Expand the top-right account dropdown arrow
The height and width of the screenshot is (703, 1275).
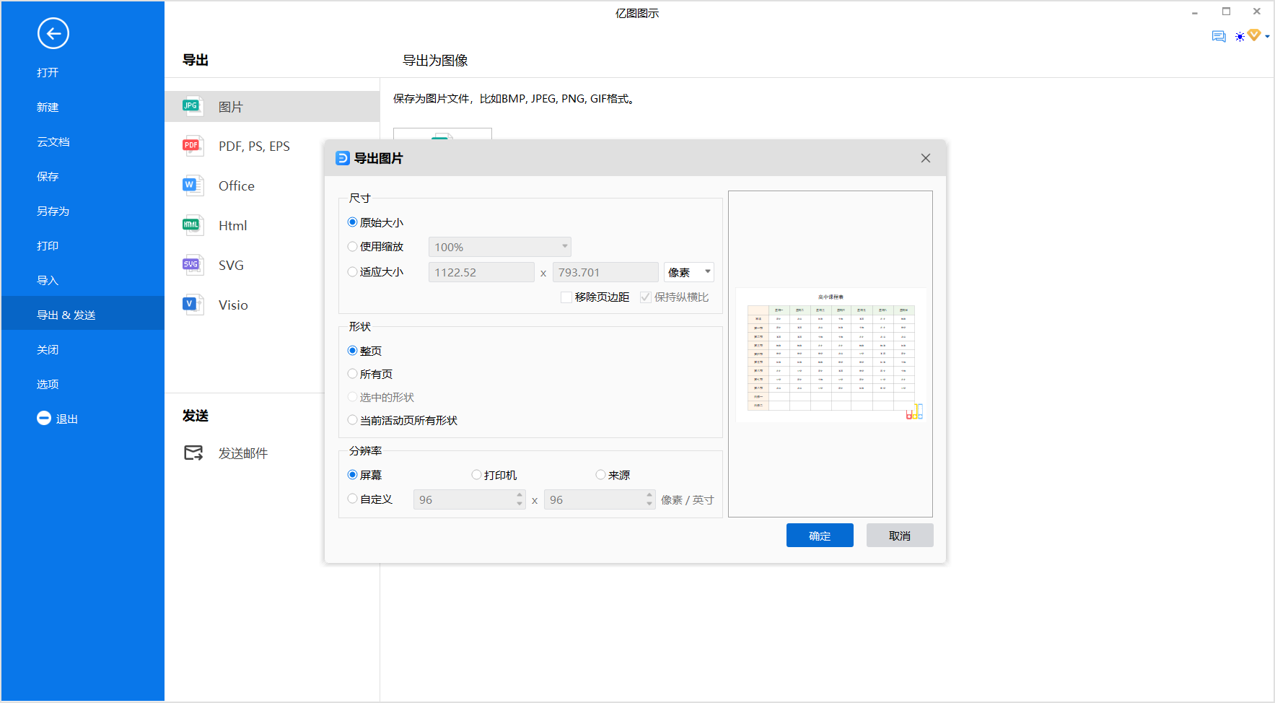click(1267, 36)
